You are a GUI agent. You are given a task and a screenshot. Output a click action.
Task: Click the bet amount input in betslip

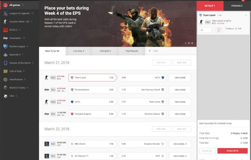click(205, 30)
